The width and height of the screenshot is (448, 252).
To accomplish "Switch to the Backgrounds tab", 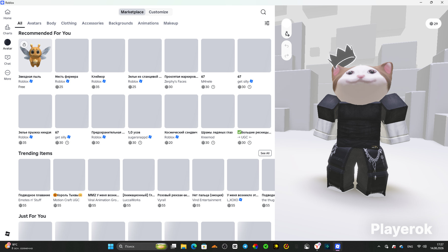I will (x=121, y=23).
